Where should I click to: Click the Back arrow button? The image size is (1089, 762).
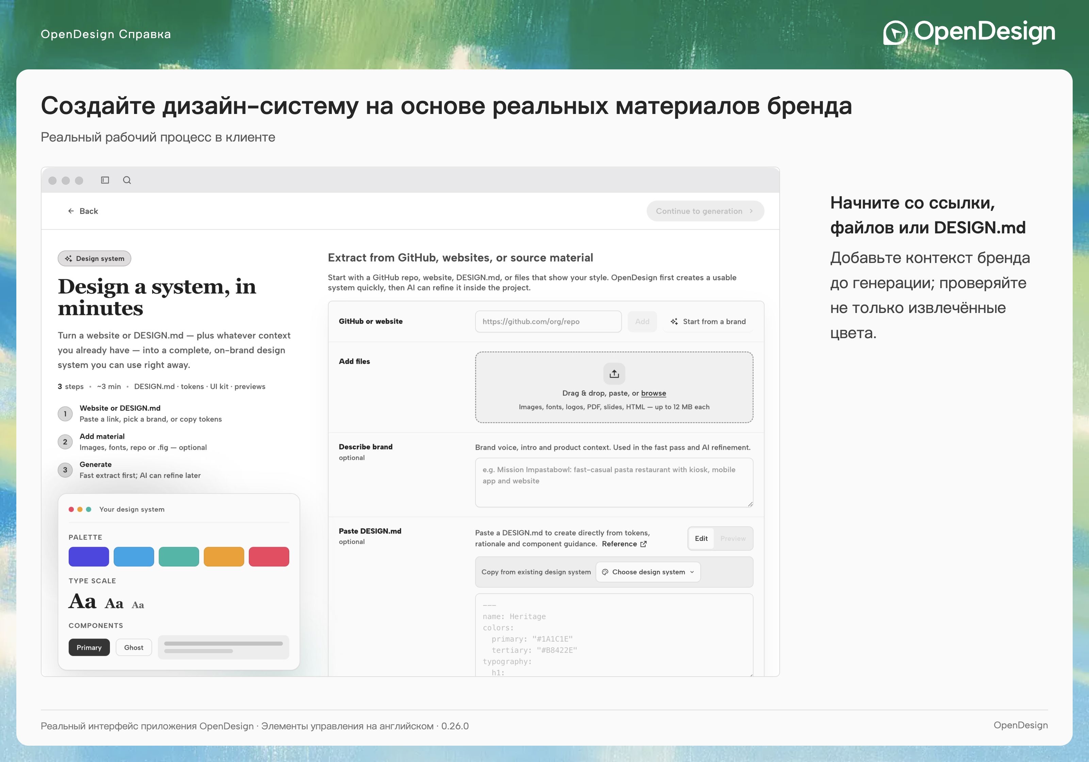click(x=83, y=211)
